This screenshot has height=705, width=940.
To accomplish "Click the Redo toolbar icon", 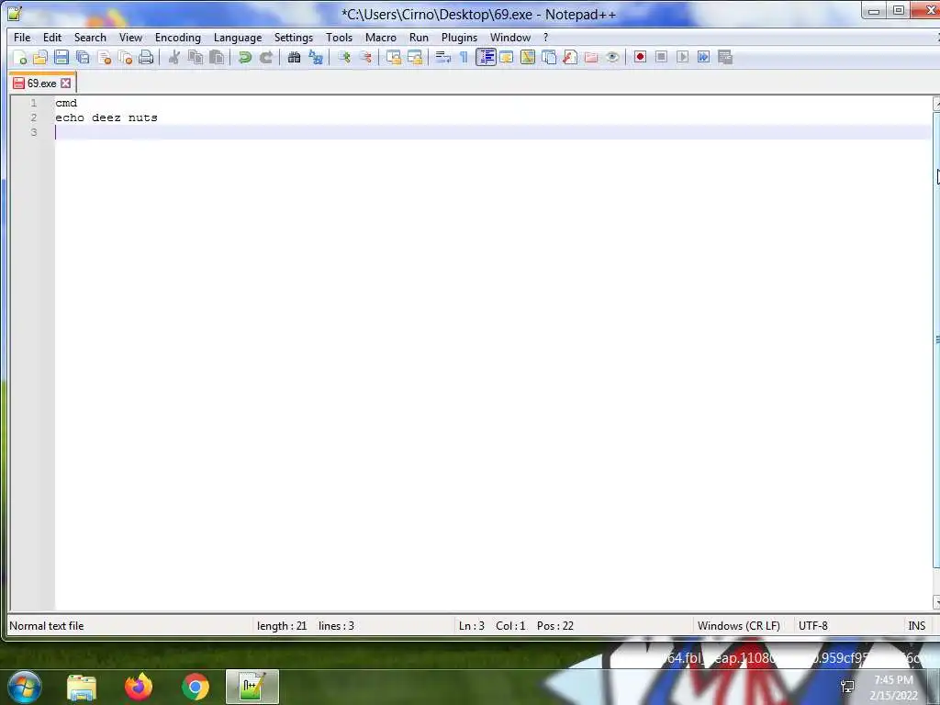I will (266, 58).
